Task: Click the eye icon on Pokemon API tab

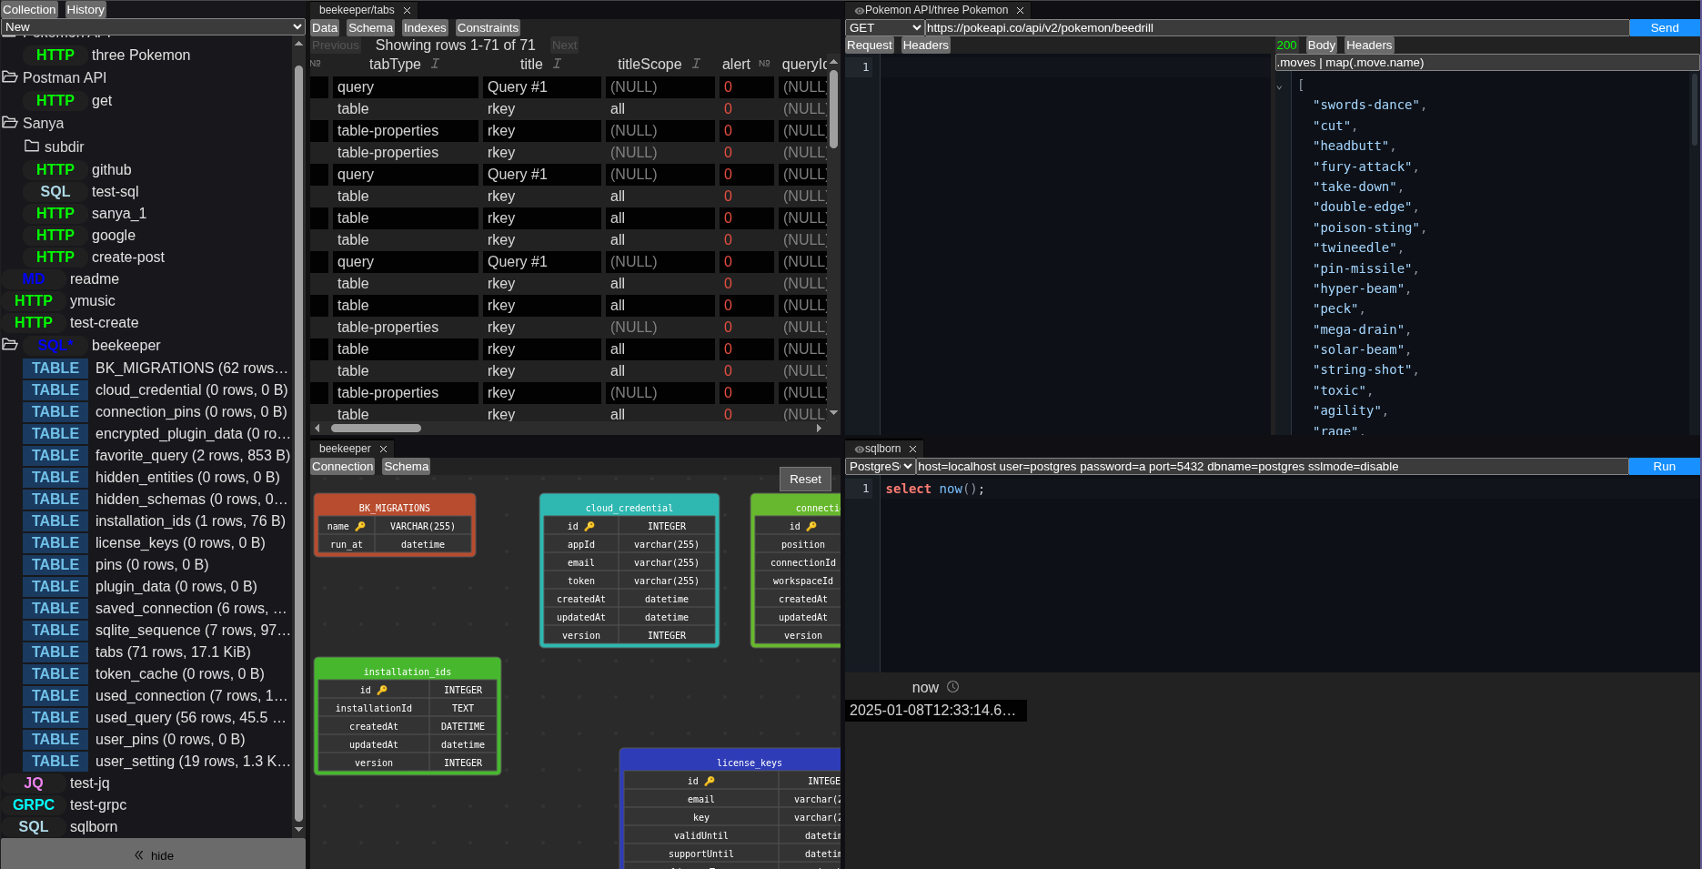Action: pos(859,10)
